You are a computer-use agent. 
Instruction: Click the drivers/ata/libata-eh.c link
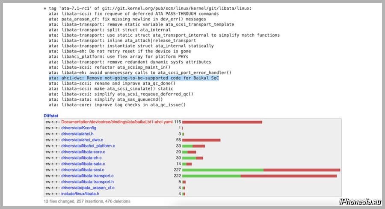point(81,158)
